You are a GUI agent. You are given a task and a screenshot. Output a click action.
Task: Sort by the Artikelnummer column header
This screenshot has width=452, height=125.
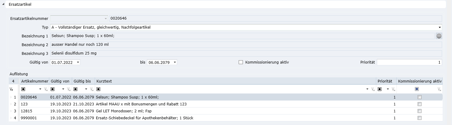tap(34, 81)
